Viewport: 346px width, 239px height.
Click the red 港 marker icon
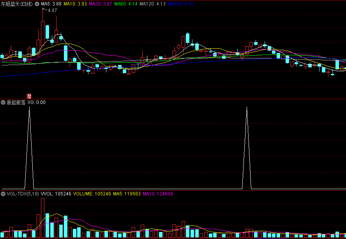(29, 96)
